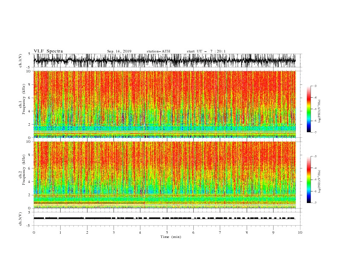Viewport: 338px width, 261px height.
Task: Select the date "Sep. 14, 2019"
Action: pyautogui.click(x=119, y=51)
